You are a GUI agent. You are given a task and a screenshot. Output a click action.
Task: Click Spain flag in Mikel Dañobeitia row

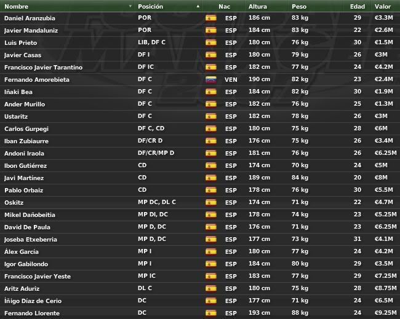pyautogui.click(x=211, y=215)
